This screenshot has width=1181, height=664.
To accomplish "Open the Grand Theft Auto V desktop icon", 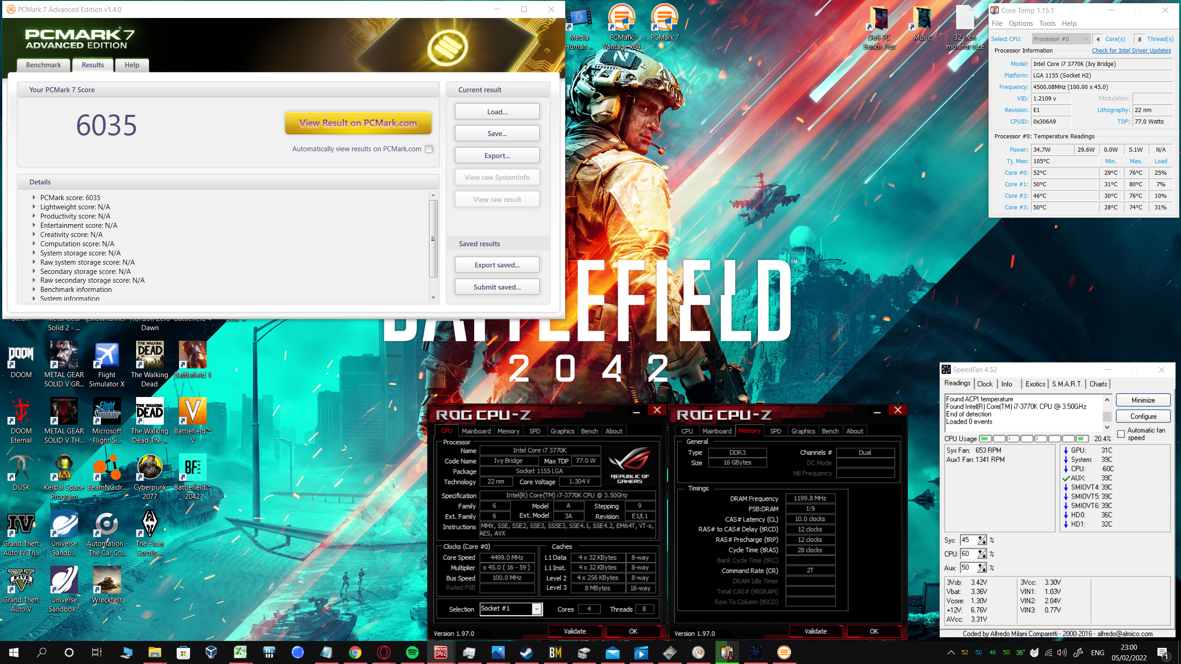I will tap(21, 589).
